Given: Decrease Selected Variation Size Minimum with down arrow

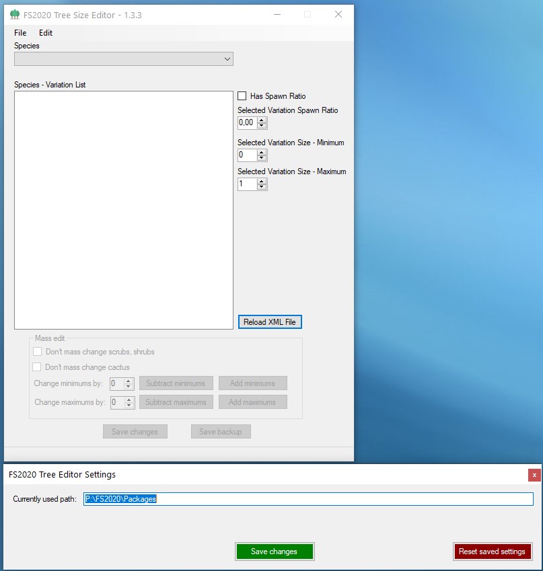Looking at the screenshot, I should (x=260, y=157).
